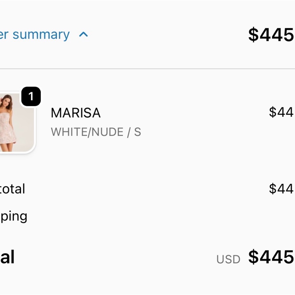Click the size S in variant line
Viewport: 295px width, 295px height.
click(x=137, y=132)
